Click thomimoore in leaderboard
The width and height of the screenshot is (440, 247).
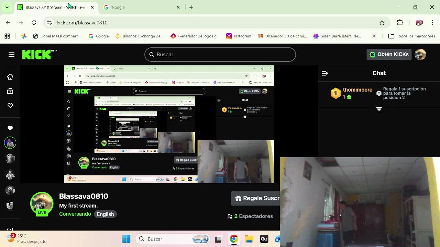coord(357,90)
